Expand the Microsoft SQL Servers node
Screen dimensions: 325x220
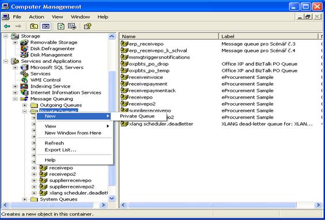point(15,67)
